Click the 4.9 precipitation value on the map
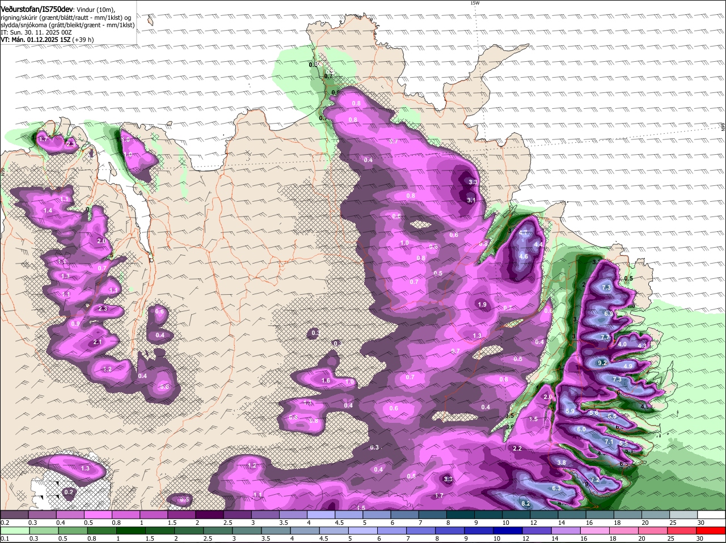 coord(628,366)
